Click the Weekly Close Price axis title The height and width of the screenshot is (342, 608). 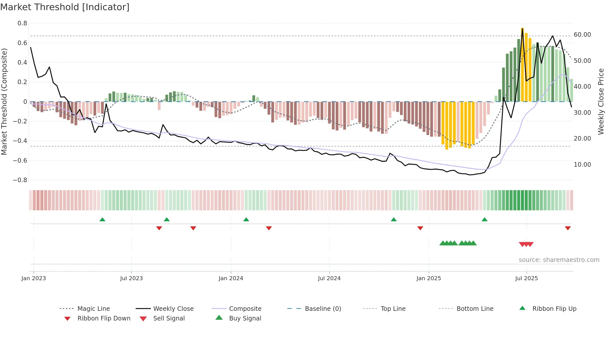tap(601, 102)
